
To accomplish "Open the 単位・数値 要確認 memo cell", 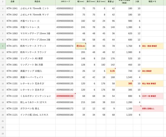I will [152, 46].
